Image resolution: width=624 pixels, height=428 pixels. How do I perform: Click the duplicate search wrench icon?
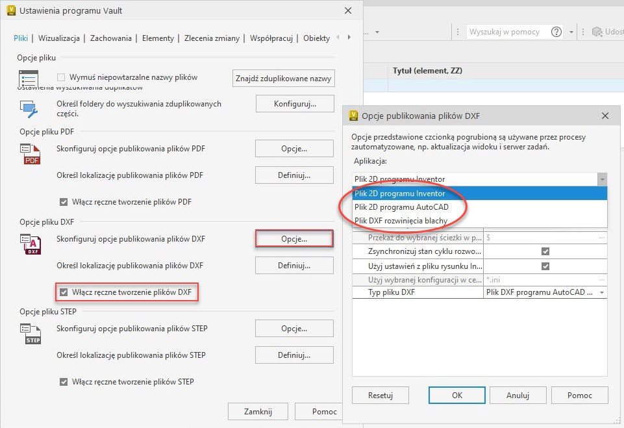(x=29, y=108)
